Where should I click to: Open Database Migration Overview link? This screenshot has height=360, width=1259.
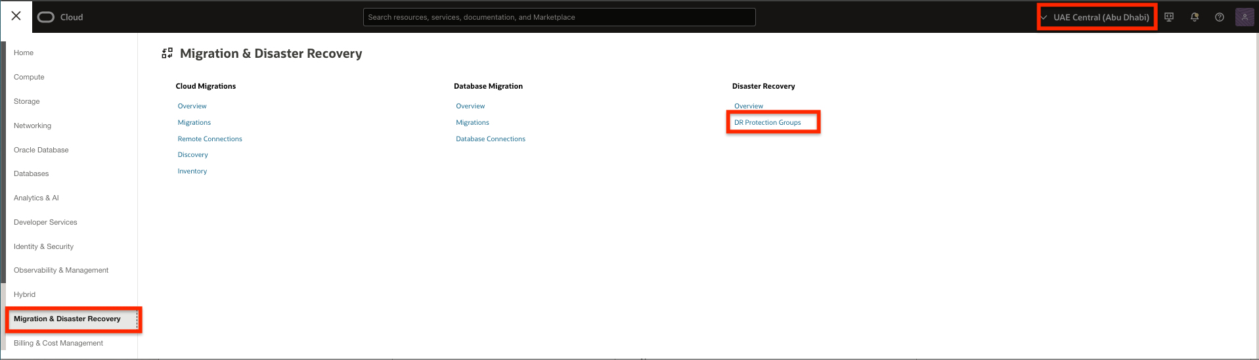pyautogui.click(x=471, y=106)
